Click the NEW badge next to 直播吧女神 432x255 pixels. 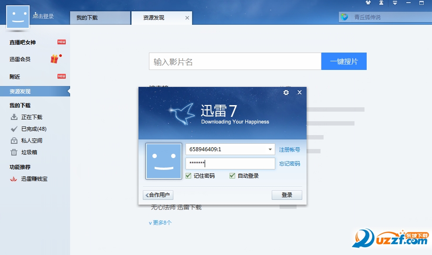click(x=61, y=42)
